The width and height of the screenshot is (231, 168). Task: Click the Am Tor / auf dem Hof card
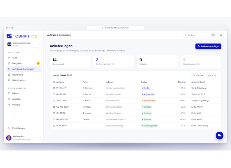click(114, 62)
